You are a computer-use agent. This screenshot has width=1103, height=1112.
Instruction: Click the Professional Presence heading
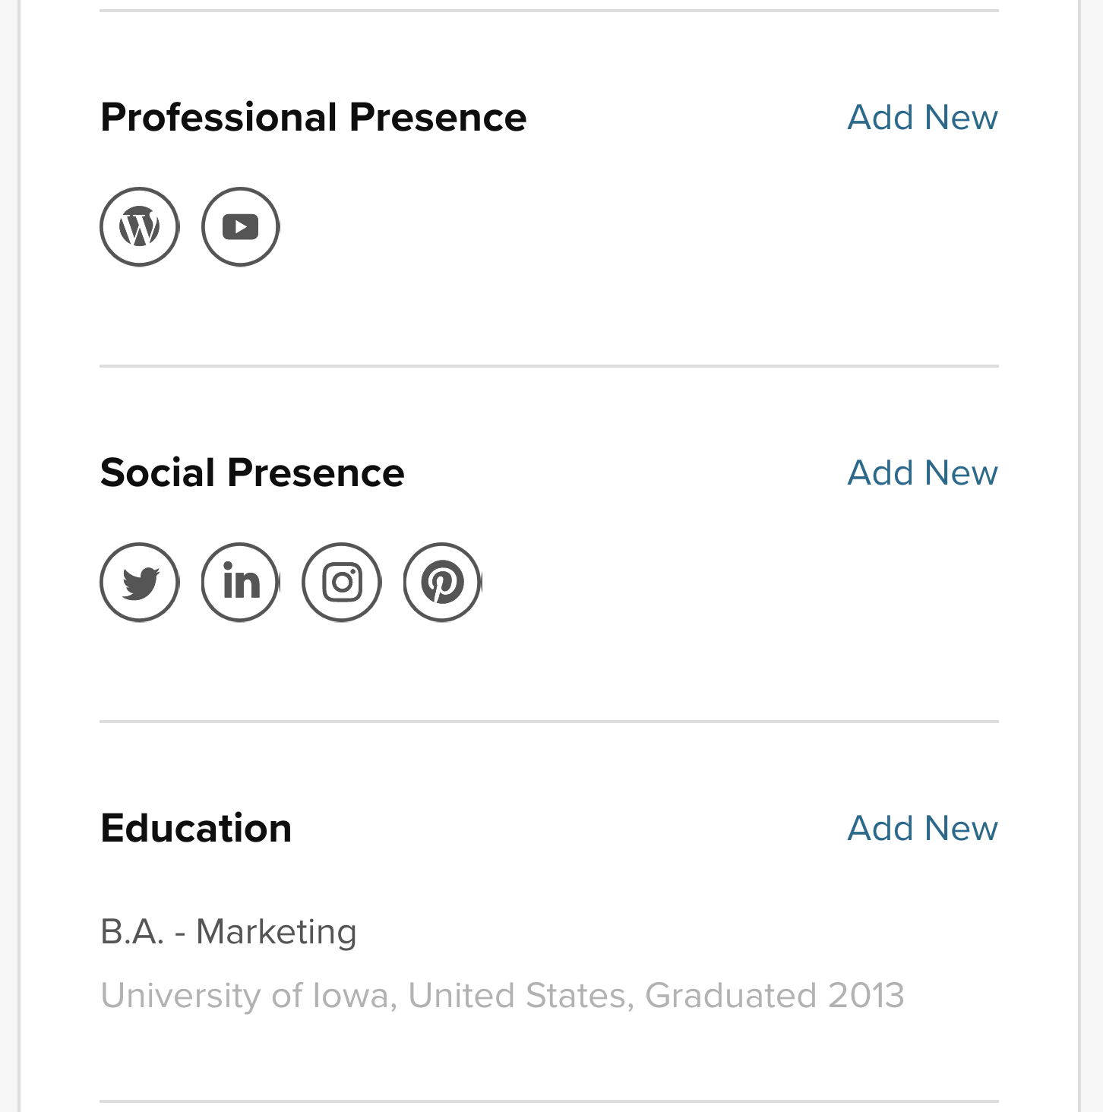point(313,118)
